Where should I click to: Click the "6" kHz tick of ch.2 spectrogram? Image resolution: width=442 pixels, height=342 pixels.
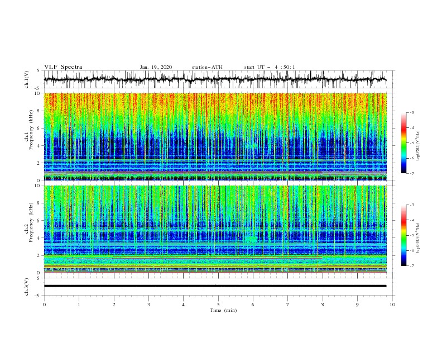[39, 221]
